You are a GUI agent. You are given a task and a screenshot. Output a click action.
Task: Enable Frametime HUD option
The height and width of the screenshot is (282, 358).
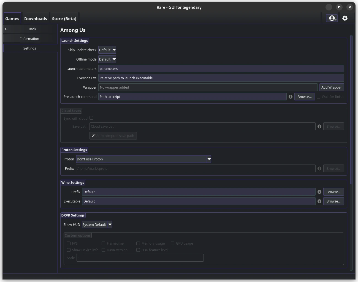[103, 243]
